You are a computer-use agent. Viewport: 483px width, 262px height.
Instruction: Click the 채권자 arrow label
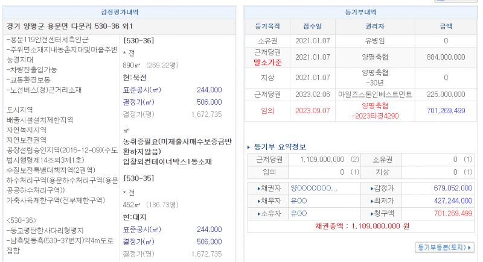coord(269,188)
